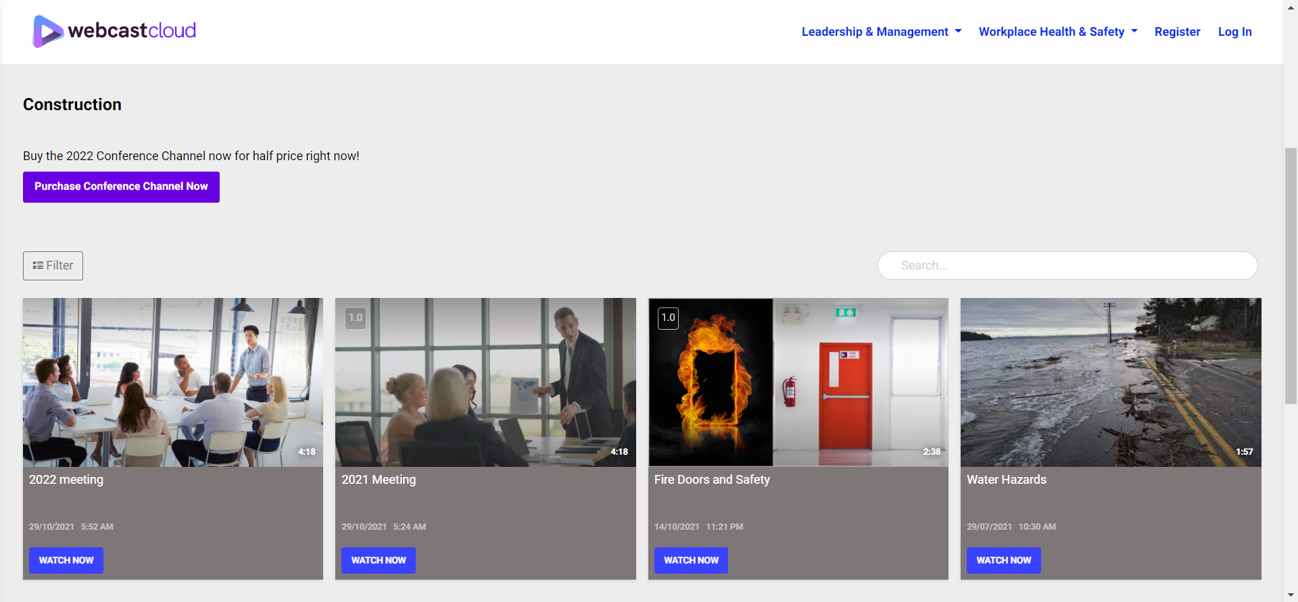
Task: Click Fire Doors and Safety title
Action: tap(712, 480)
